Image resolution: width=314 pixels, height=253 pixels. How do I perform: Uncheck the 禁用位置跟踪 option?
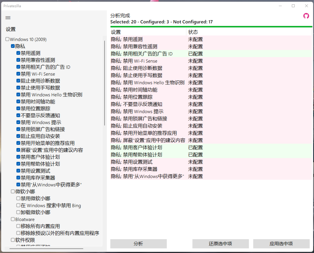(18, 108)
